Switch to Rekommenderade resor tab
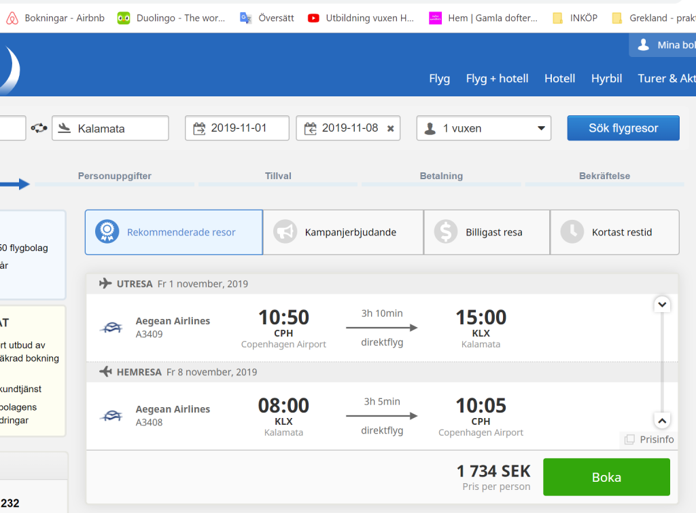696x513 pixels. pyautogui.click(x=174, y=232)
